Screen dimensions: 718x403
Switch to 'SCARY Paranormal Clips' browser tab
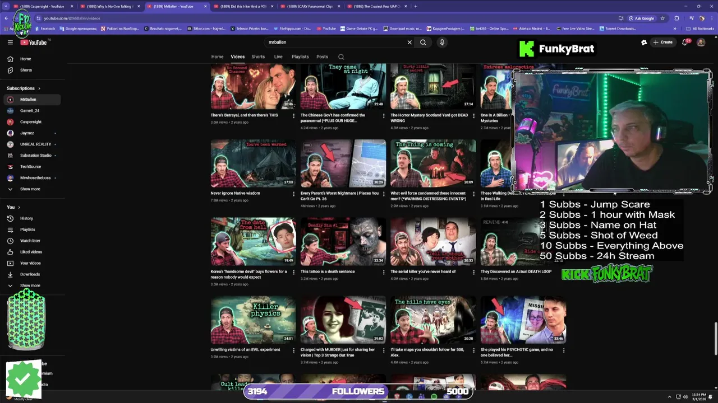pos(310,6)
